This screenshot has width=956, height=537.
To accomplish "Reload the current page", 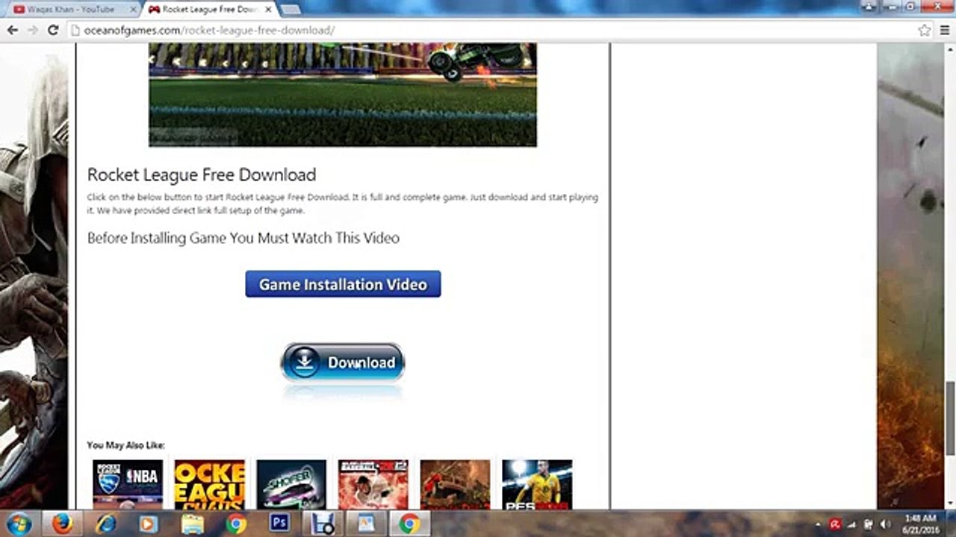I will point(52,30).
